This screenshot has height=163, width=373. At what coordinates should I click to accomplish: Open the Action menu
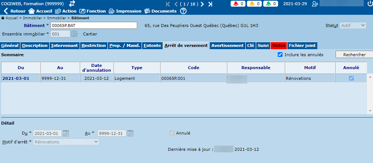pos(66,11)
